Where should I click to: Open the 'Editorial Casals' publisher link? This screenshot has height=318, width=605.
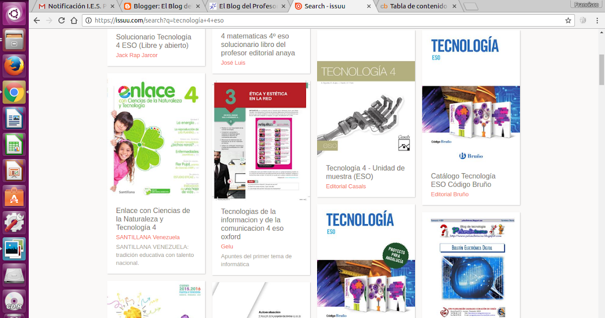click(x=346, y=186)
